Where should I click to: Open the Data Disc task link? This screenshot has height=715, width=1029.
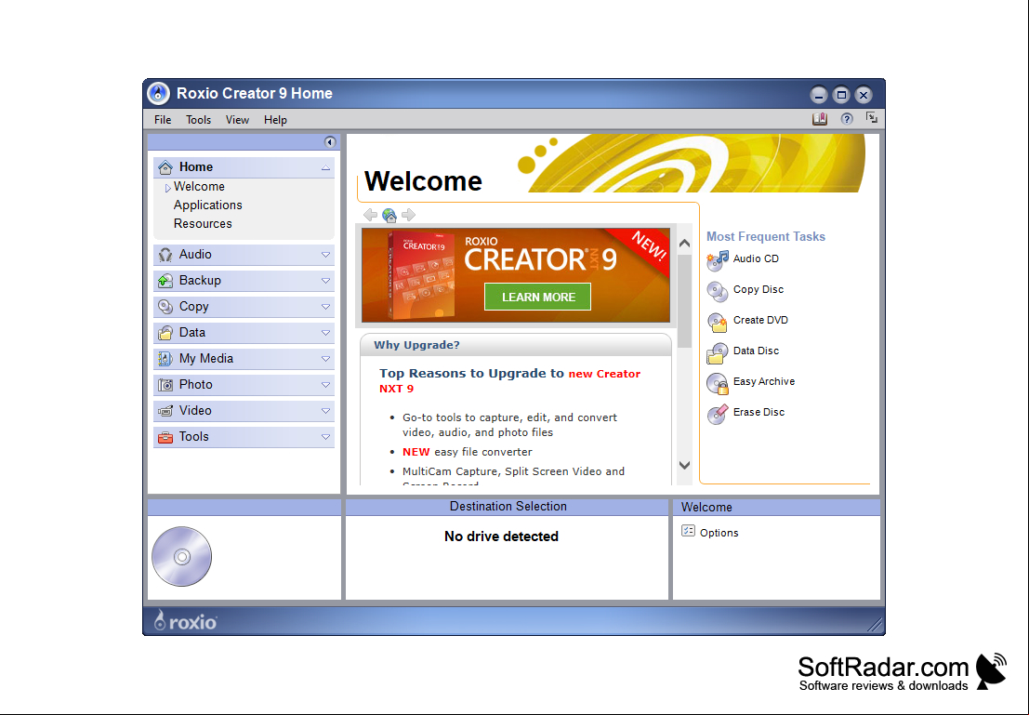pos(756,351)
